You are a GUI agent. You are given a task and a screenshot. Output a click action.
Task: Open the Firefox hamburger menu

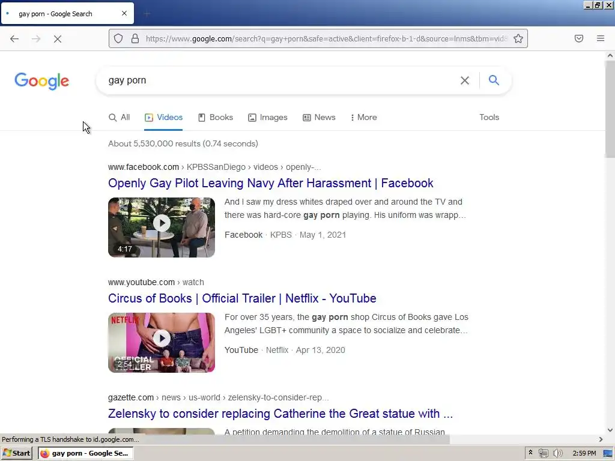[x=601, y=38]
